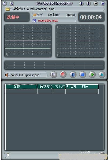
Task: Click the F button in title bar
Action: [5, 4]
